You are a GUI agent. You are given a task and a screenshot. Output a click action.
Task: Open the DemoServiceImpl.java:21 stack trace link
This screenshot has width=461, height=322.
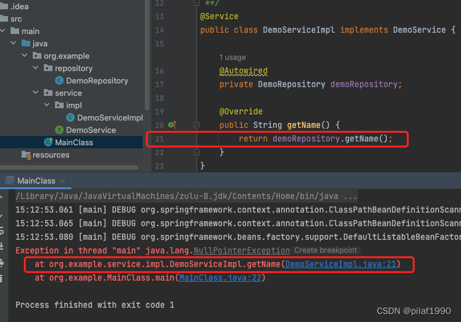coord(340,264)
